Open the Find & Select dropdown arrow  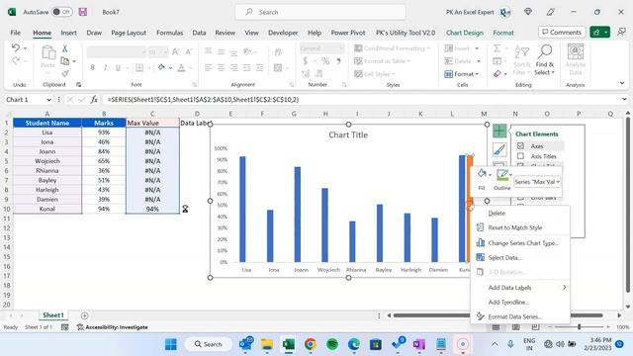tap(553, 72)
